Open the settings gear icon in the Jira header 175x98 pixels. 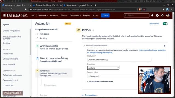click(x=162, y=16)
